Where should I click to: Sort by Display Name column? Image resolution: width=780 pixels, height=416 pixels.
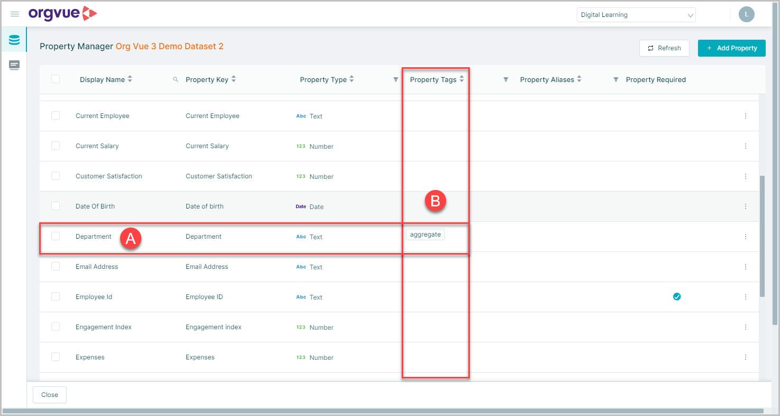[x=130, y=79]
